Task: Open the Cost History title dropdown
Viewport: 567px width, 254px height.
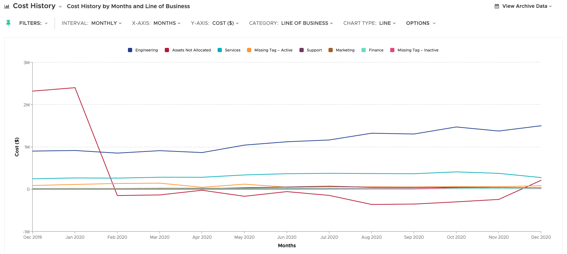Action: click(x=60, y=7)
